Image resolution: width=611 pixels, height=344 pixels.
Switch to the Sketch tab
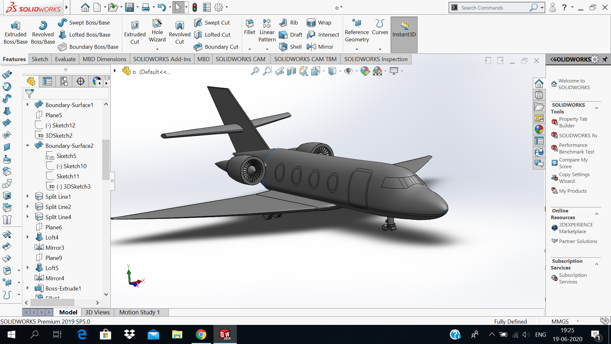[40, 59]
